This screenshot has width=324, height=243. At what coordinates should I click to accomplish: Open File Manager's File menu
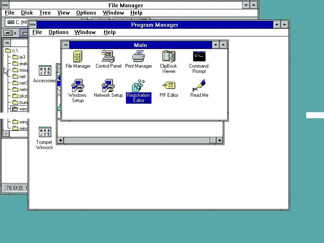click(x=9, y=13)
